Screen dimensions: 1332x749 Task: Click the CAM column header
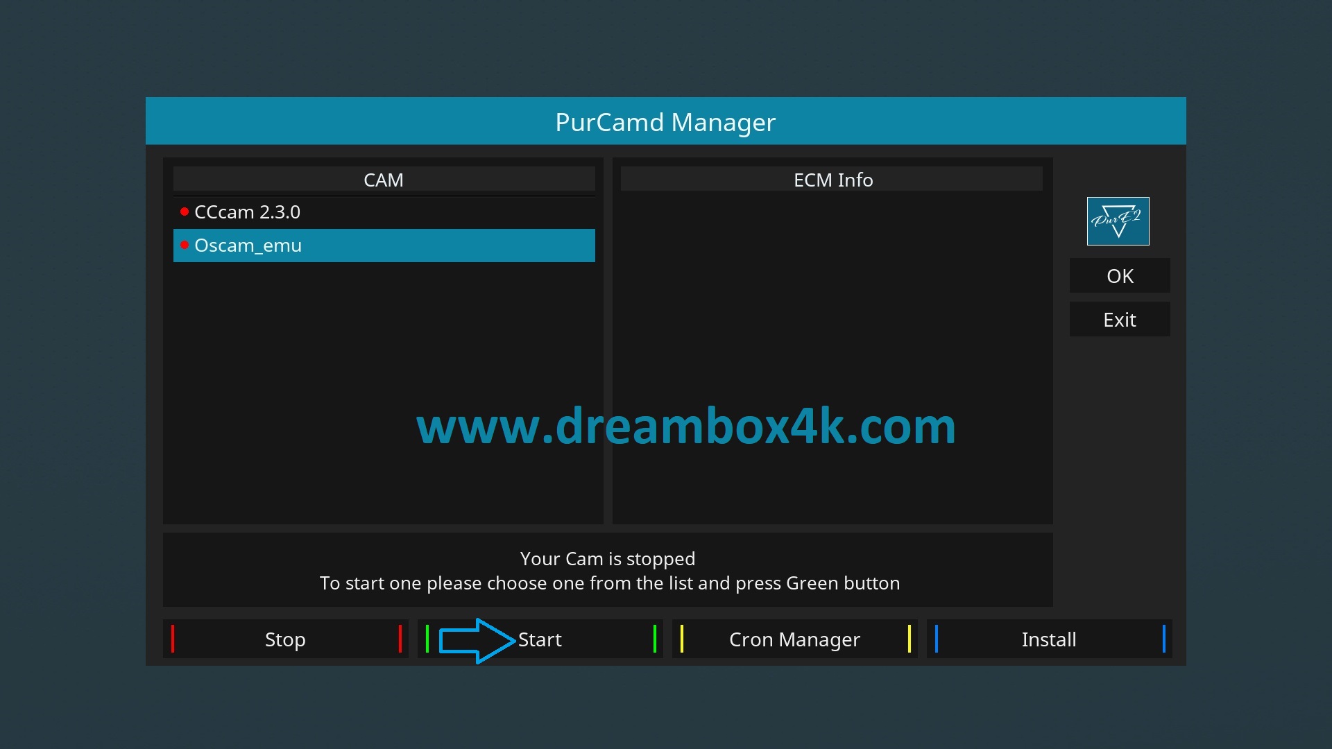point(384,180)
